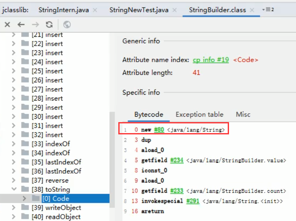Follow constant pool link #234

pos(177,160)
